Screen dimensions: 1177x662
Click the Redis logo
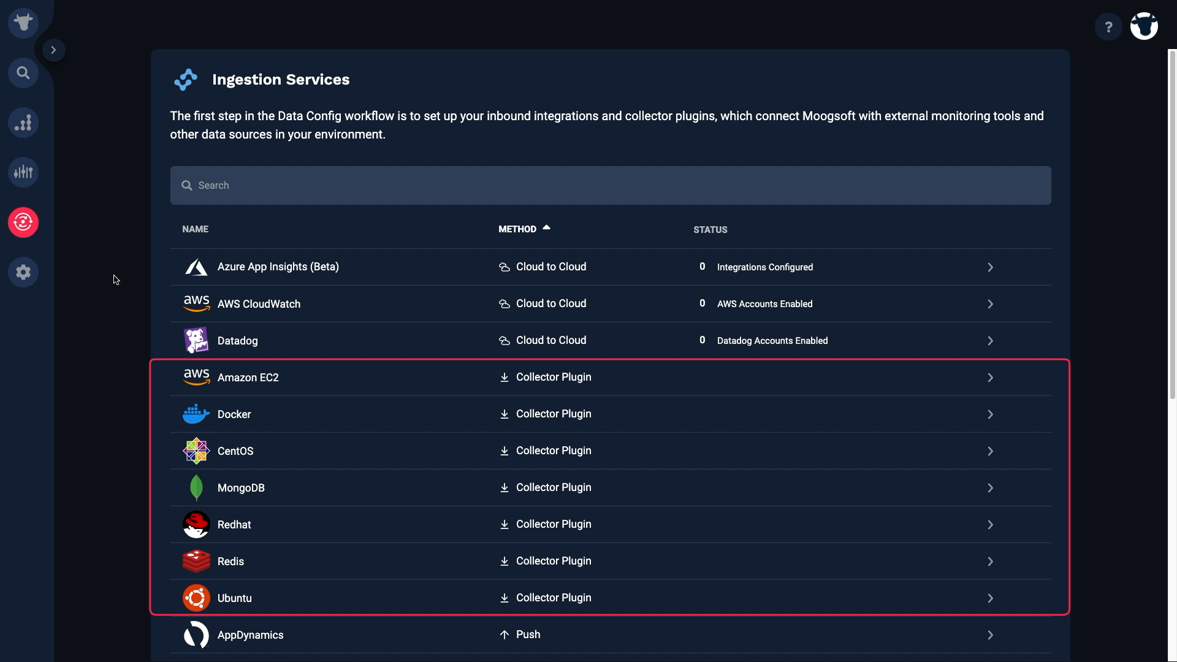coord(196,561)
